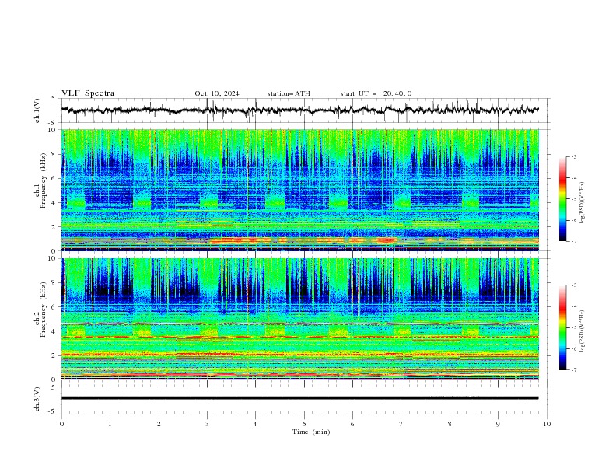616x476 pixels.
Task: Select the date "Oct. 10, 2024"
Action: [x=217, y=93]
